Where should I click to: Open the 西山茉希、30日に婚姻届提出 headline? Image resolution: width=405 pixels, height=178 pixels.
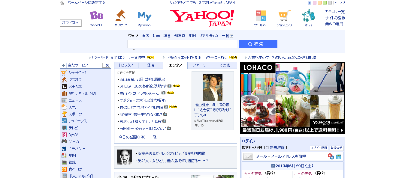click(x=142, y=79)
